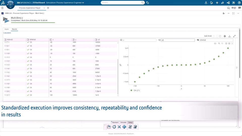Click the dashboard search-filter icon below top bar
The width and height of the screenshot is (242, 136).
point(229,8)
